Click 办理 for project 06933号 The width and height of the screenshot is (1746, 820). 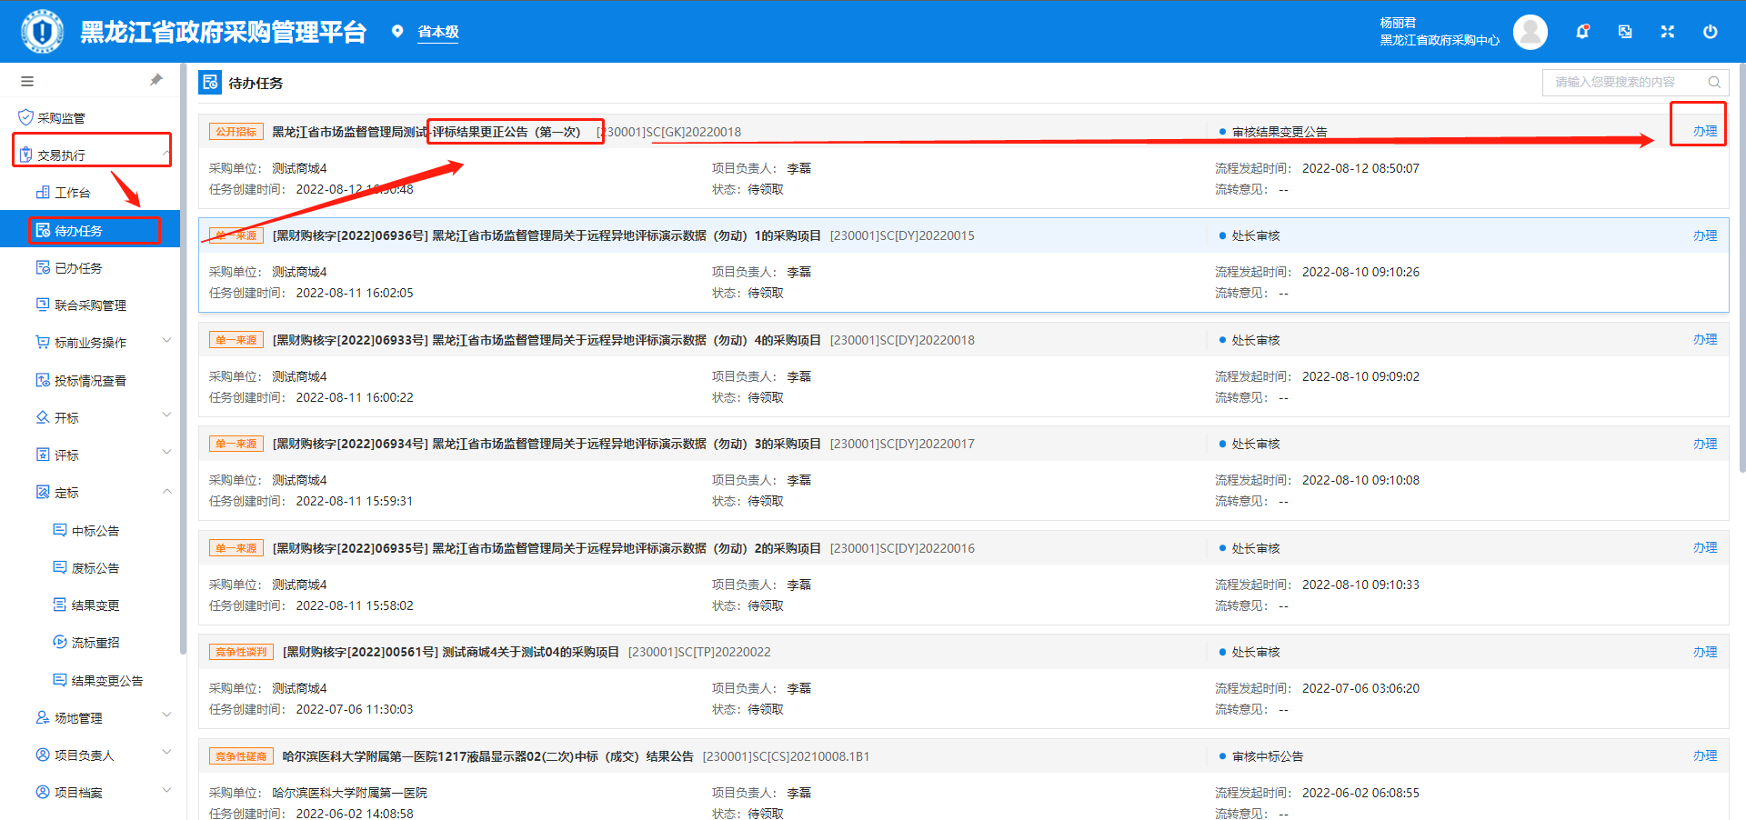(1705, 339)
